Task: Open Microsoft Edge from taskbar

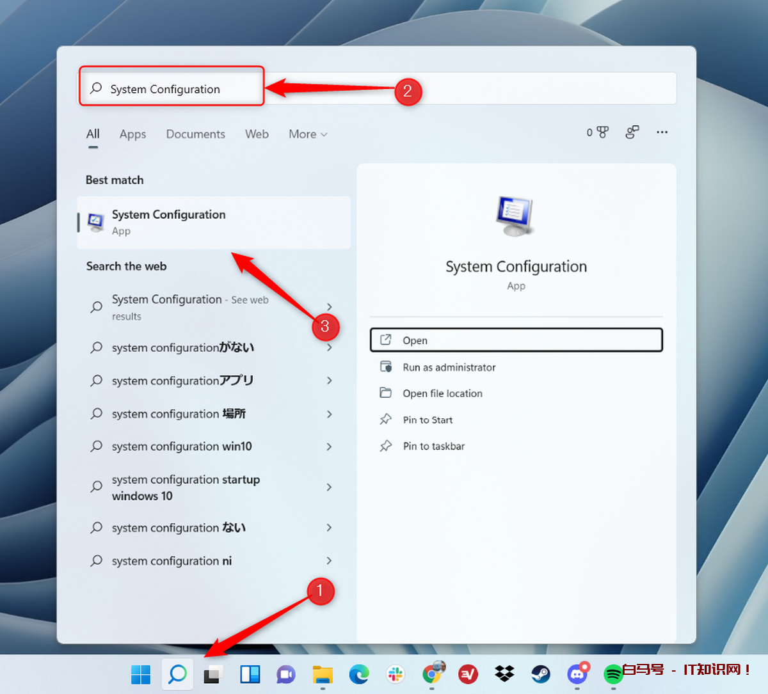Action: point(359,674)
